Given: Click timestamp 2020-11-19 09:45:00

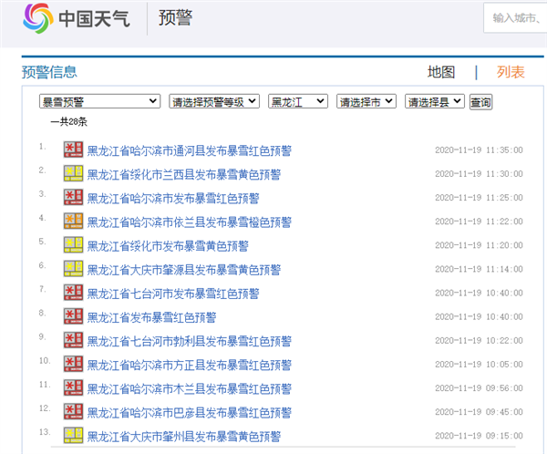Looking at the screenshot, I should tap(479, 412).
